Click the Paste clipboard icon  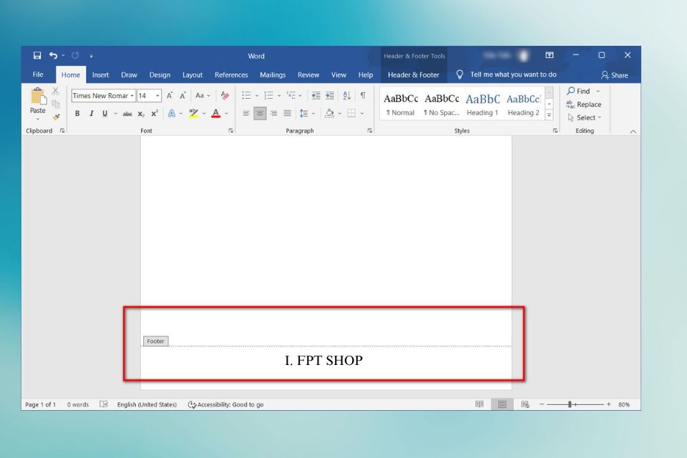[38, 97]
